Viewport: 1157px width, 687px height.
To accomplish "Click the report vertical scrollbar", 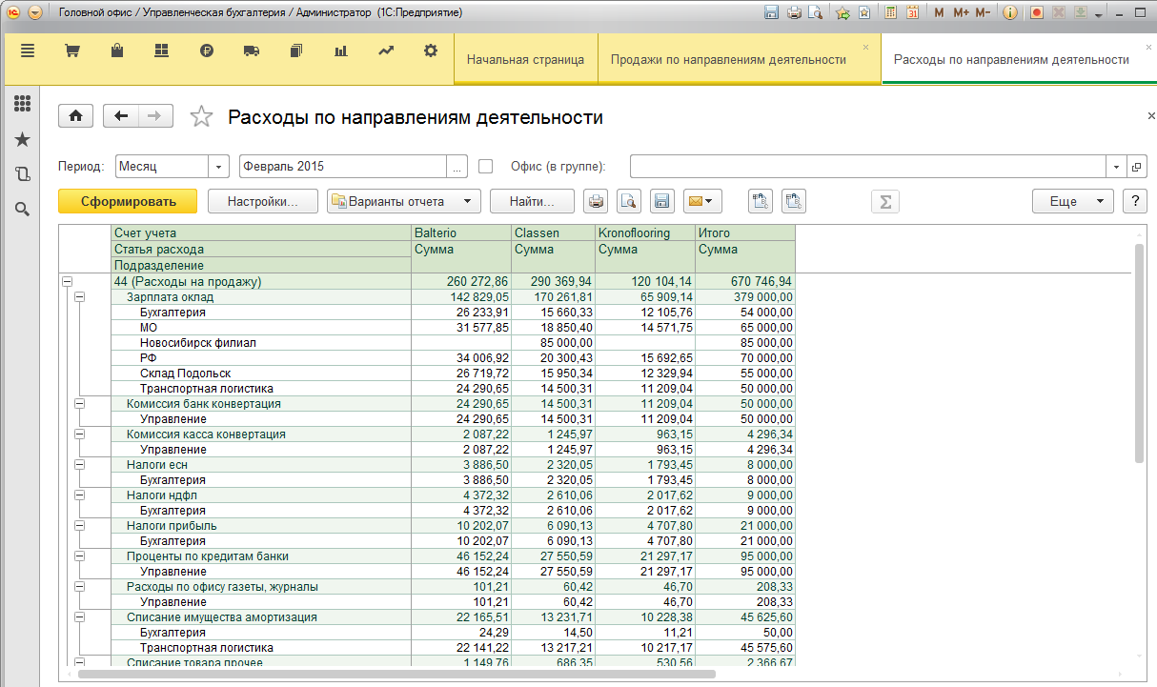I will point(1139,353).
